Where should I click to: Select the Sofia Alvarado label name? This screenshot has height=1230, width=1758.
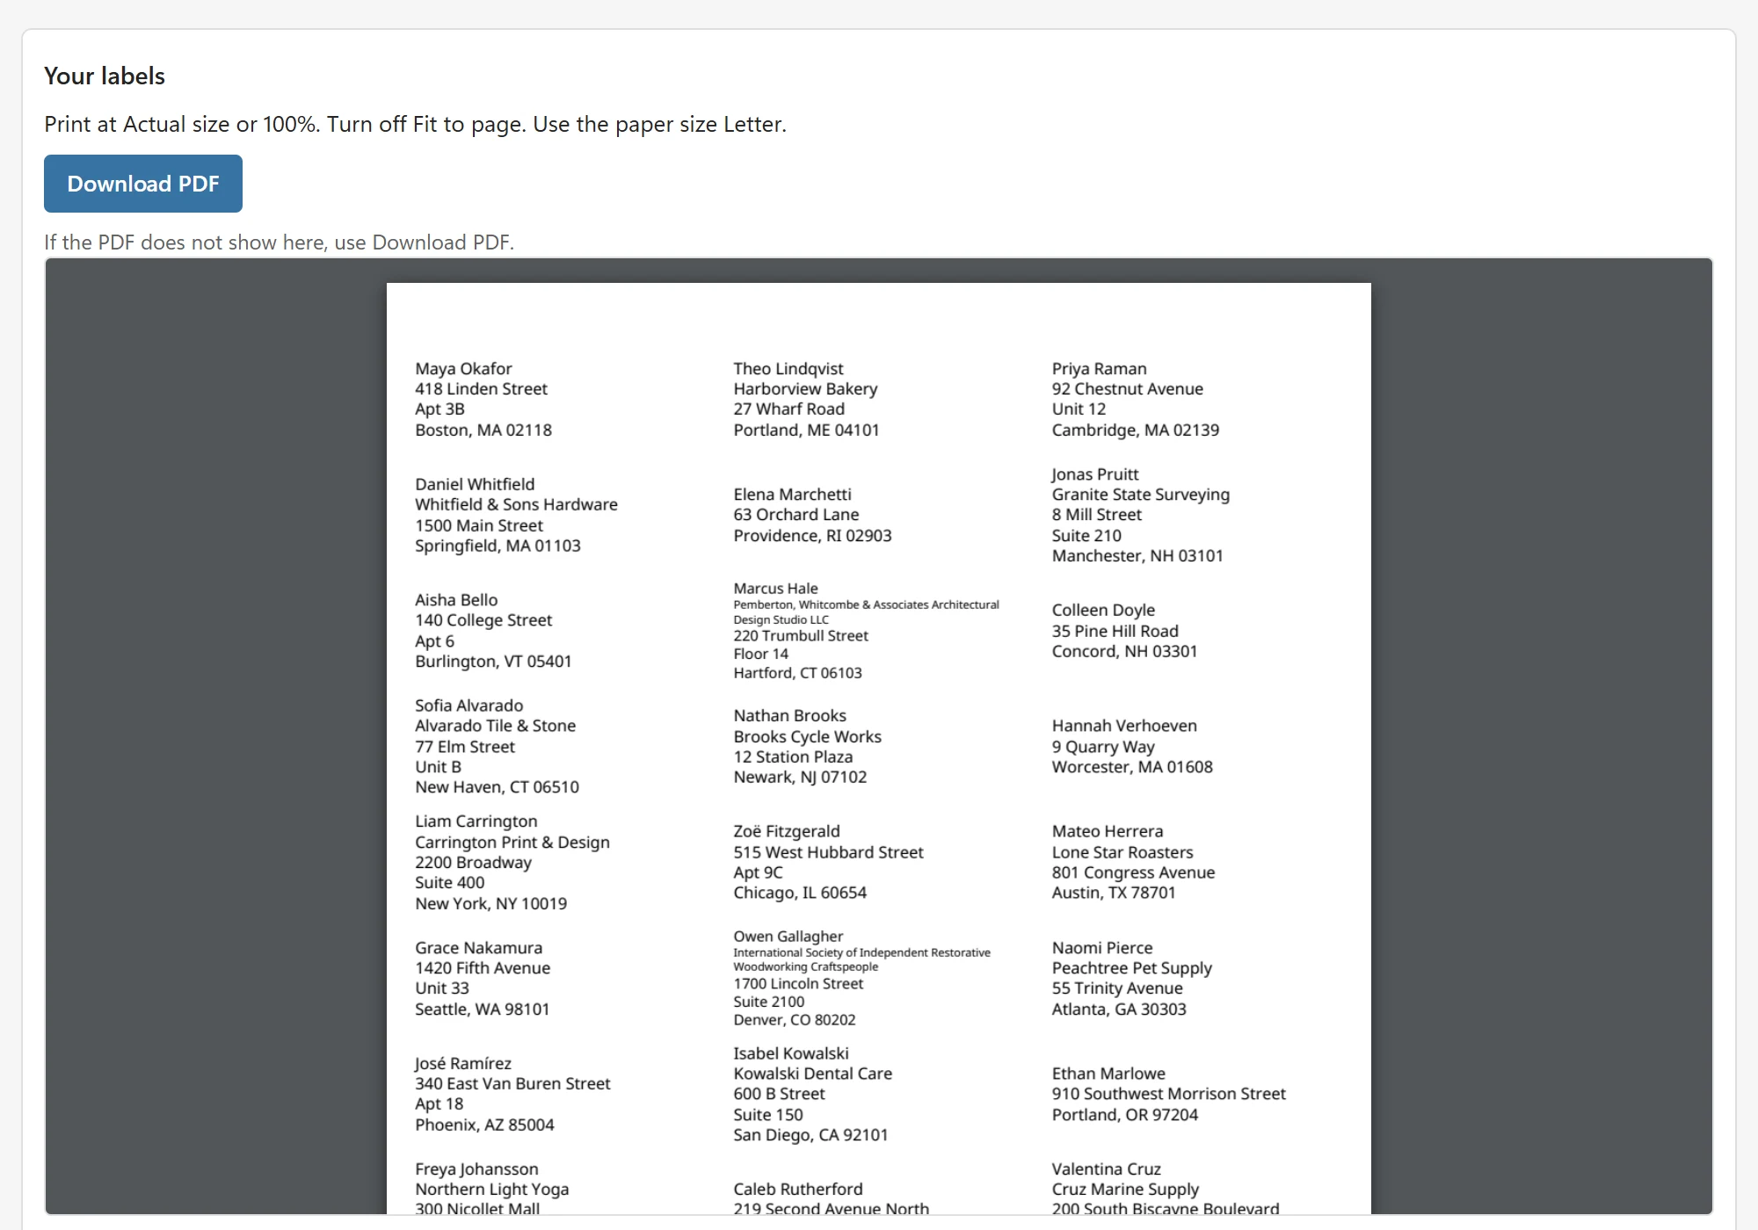[x=469, y=705]
